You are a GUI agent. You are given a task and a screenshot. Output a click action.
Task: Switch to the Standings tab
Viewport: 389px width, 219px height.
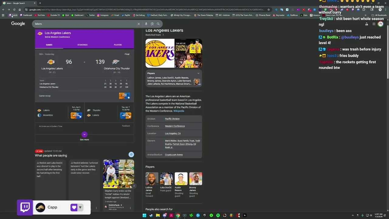pos(82,45)
